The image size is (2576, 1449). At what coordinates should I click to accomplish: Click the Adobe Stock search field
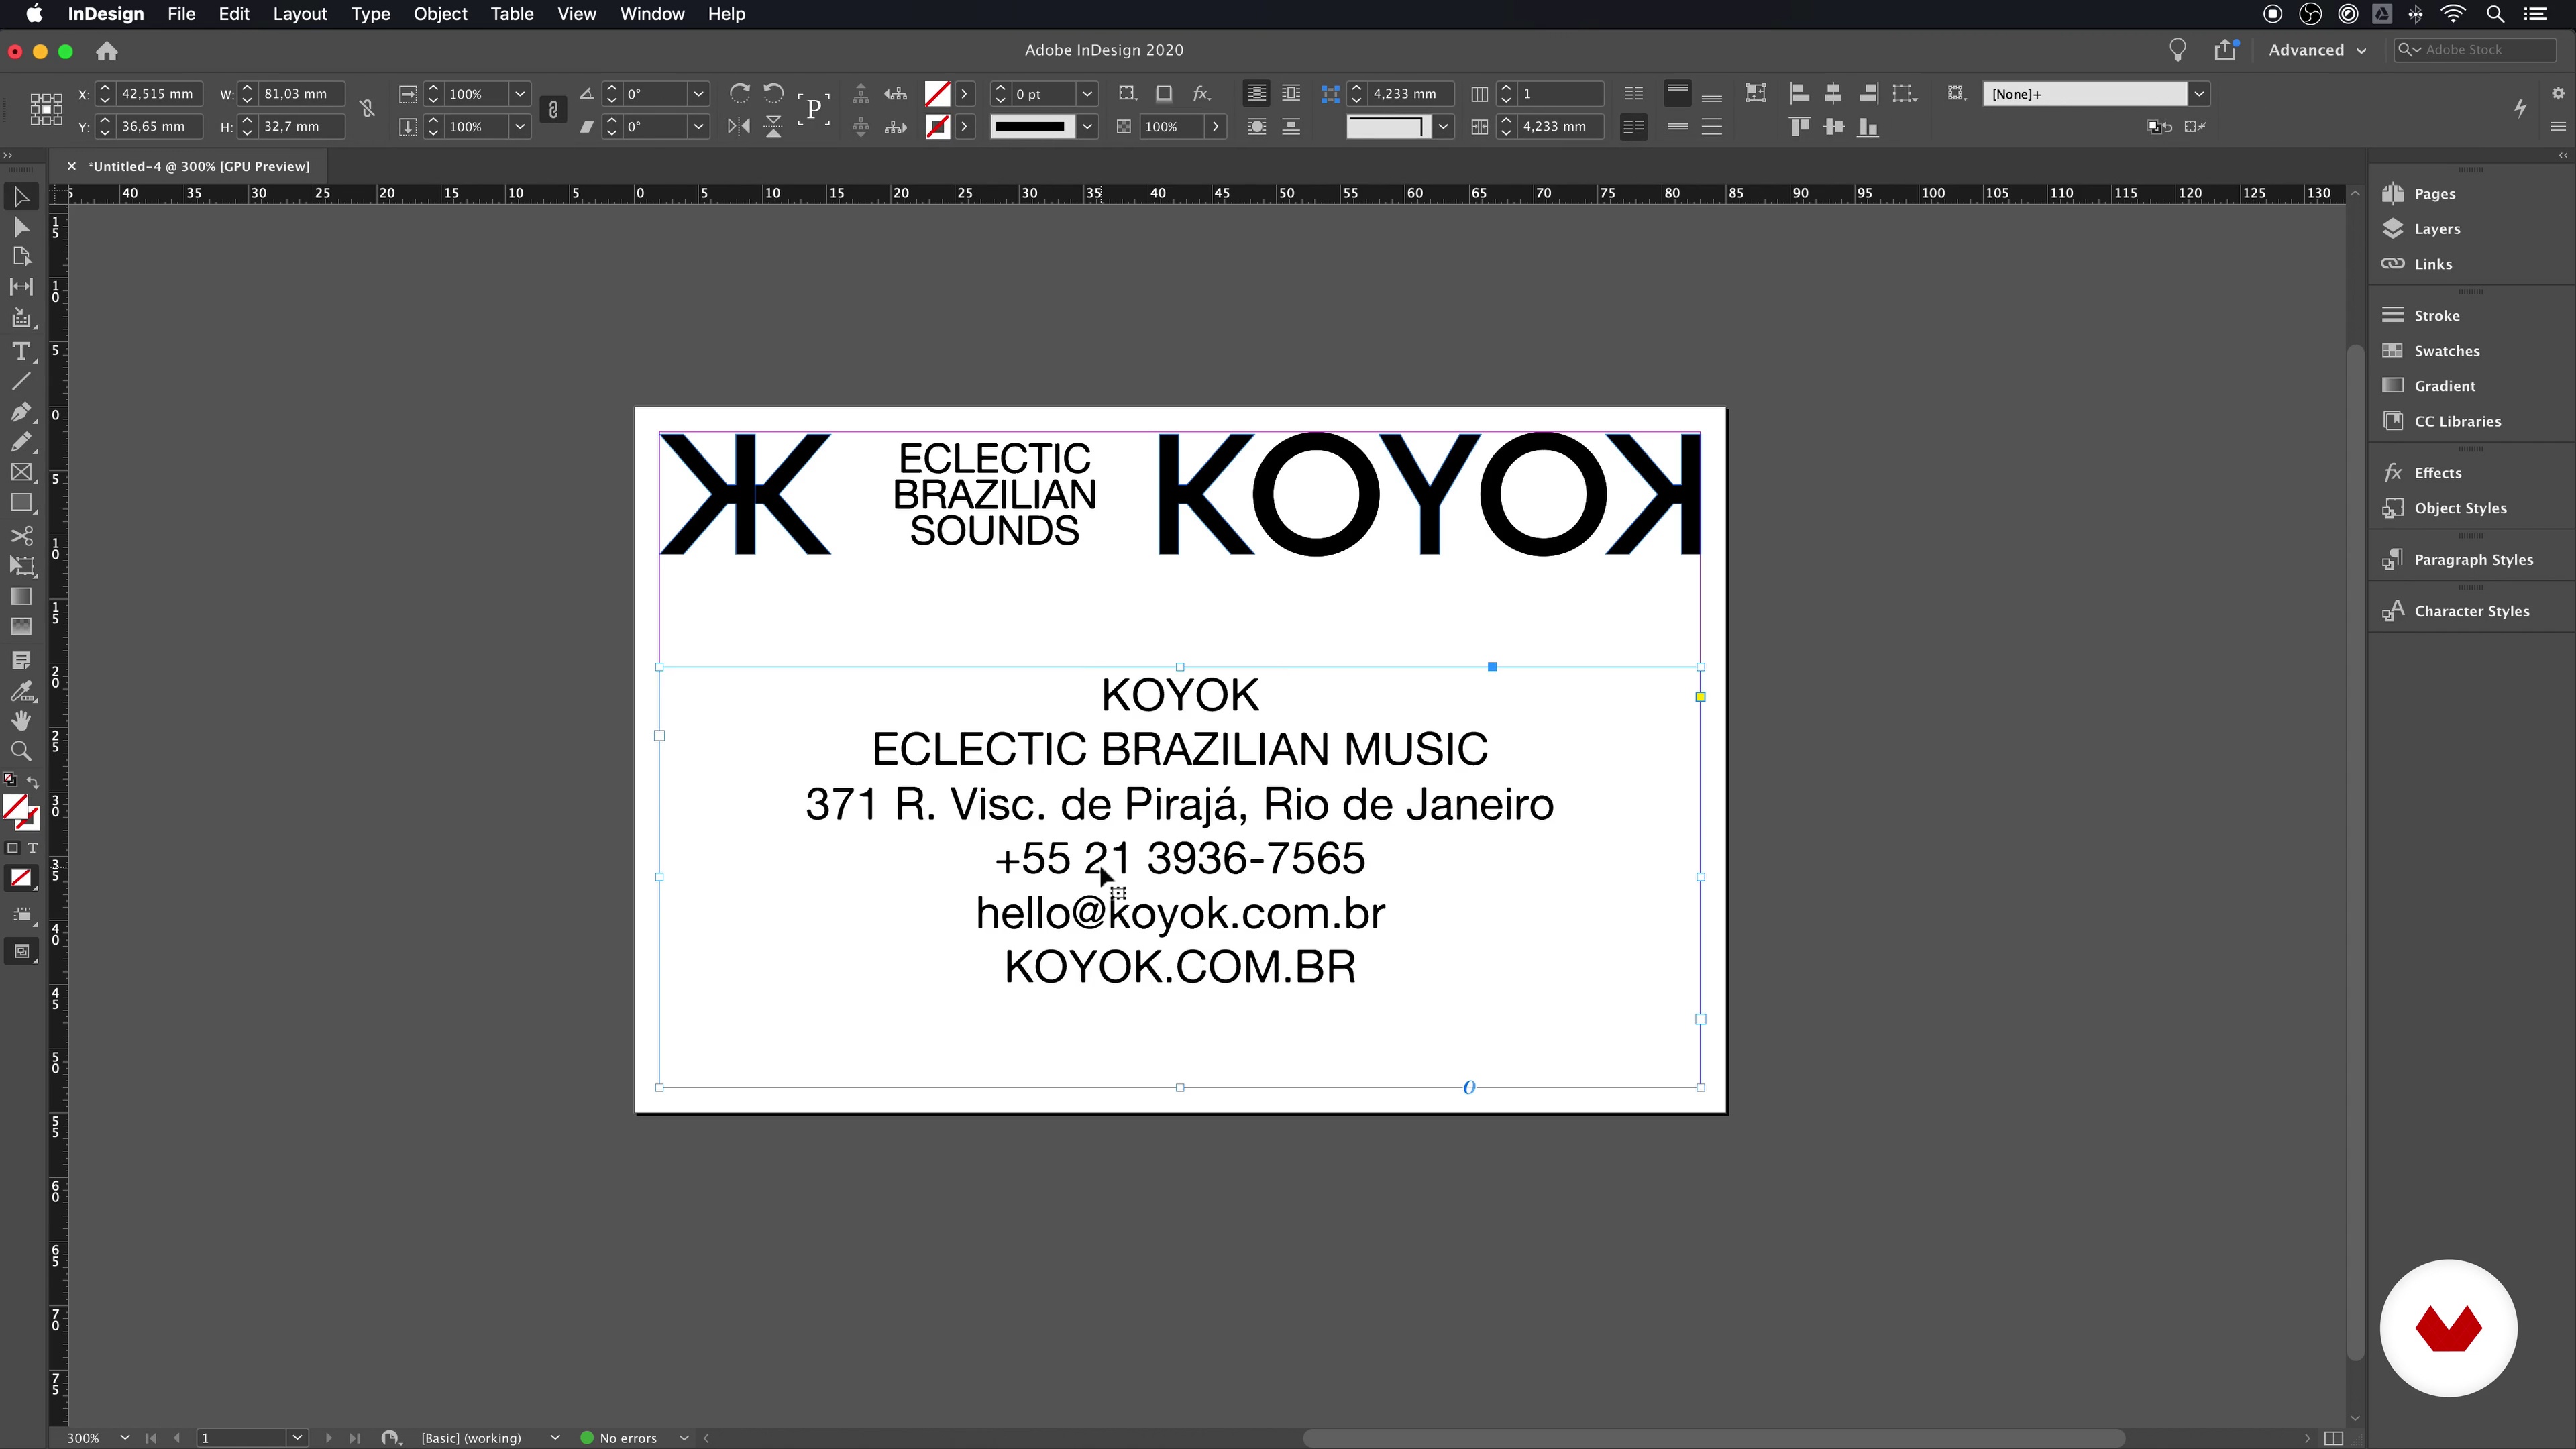(2476, 50)
